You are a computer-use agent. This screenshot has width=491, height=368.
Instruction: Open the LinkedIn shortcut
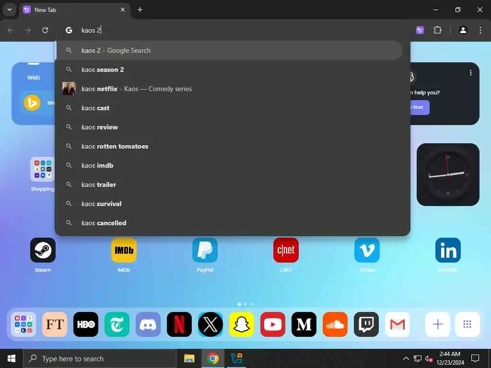[448, 250]
